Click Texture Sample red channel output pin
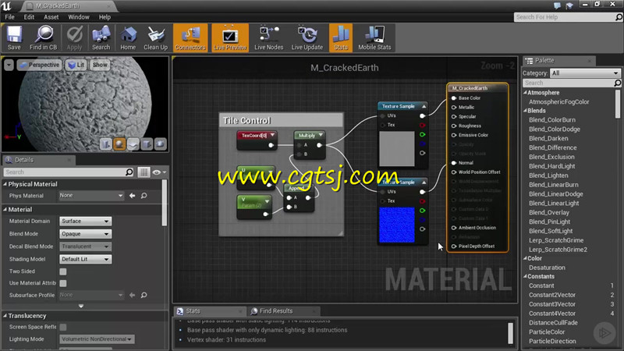The width and height of the screenshot is (624, 351). pos(422,125)
